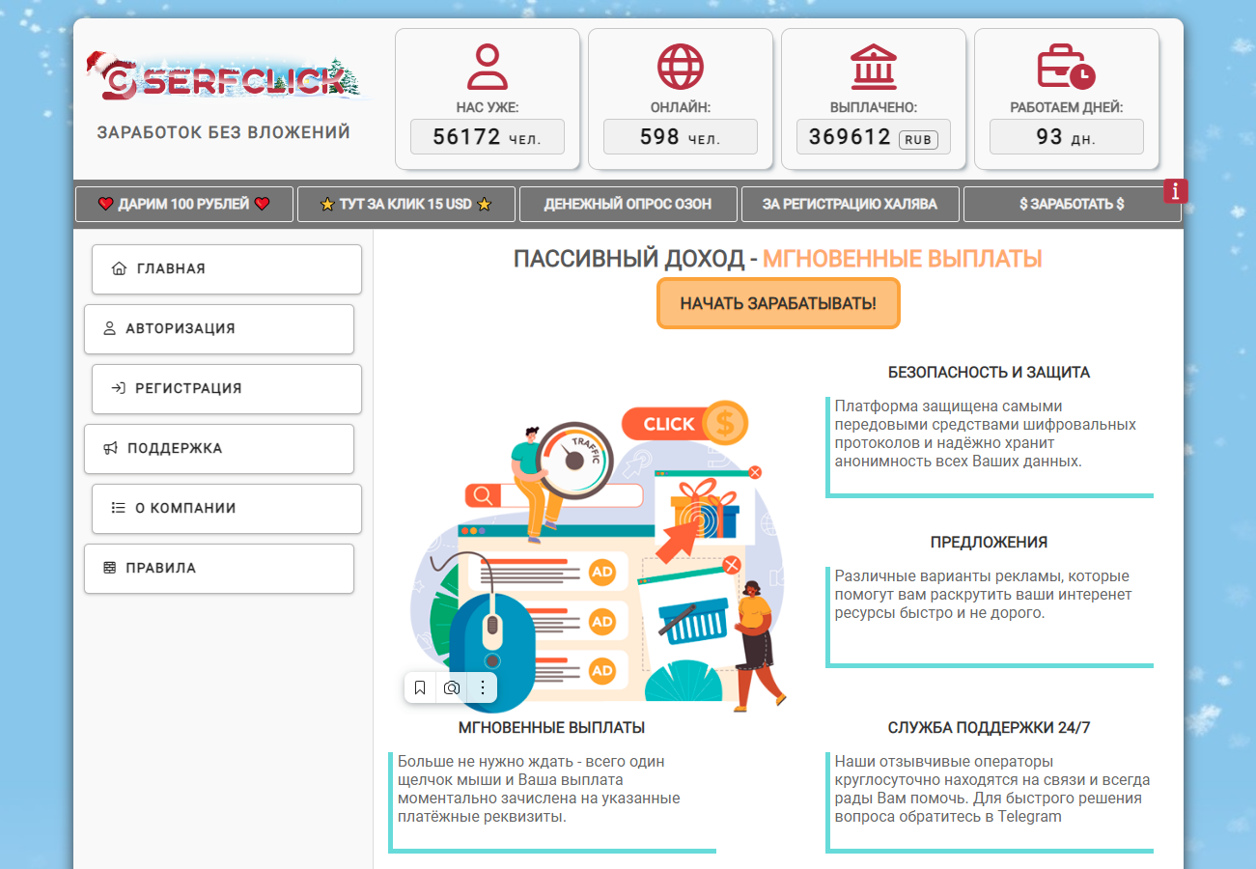The height and width of the screenshot is (869, 1256).
Task: Open the three-dot menu on image overlay
Action: pyautogui.click(x=483, y=687)
